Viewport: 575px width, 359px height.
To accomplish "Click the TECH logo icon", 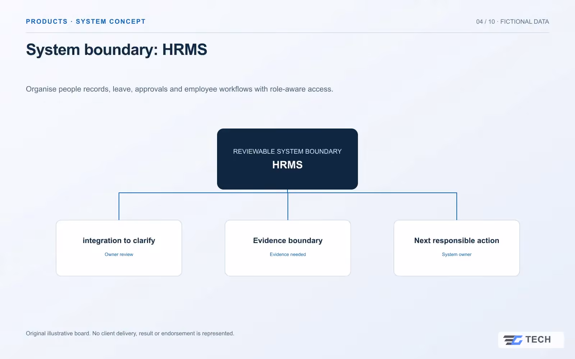I will point(513,340).
